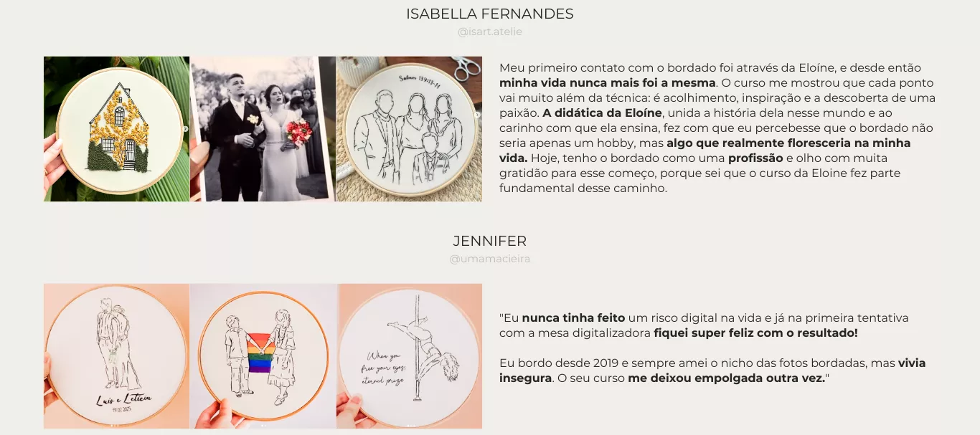
Task: Open the pole dancer embroidery hoop photo
Action: (x=410, y=356)
